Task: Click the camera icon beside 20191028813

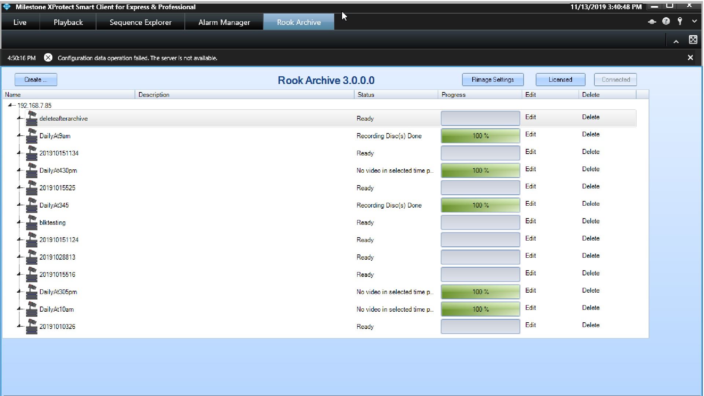Action: pos(32,257)
